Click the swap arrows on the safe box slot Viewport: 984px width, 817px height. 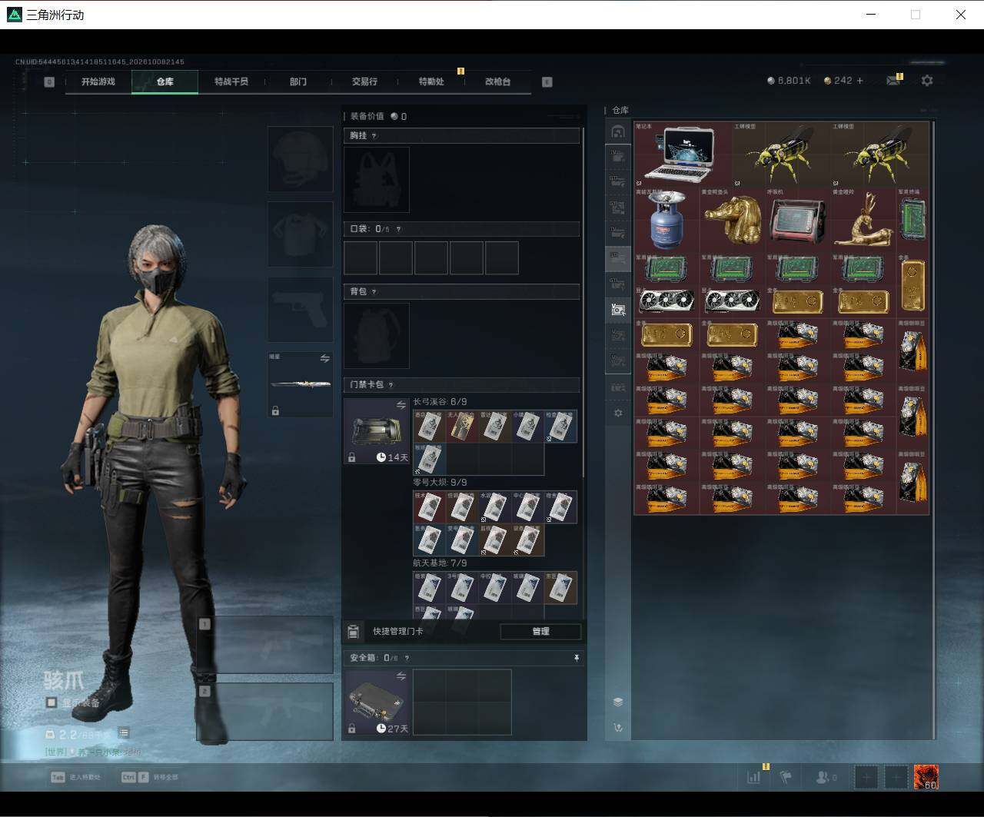click(401, 676)
